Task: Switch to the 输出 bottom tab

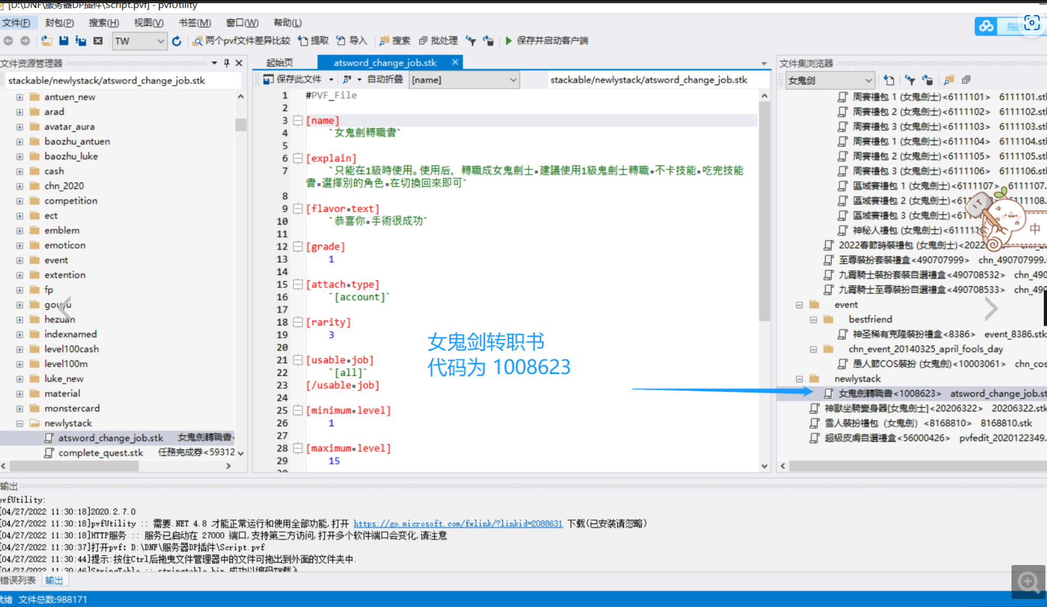Action: (54, 580)
